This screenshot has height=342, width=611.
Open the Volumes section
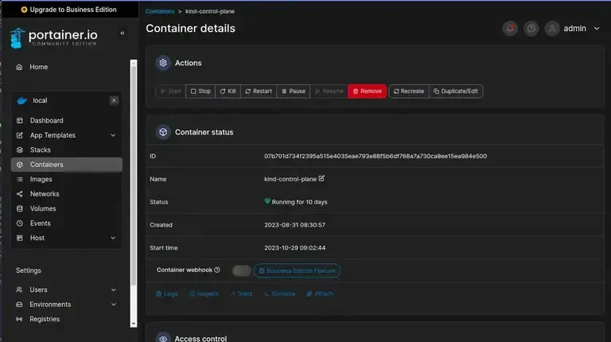(x=43, y=209)
